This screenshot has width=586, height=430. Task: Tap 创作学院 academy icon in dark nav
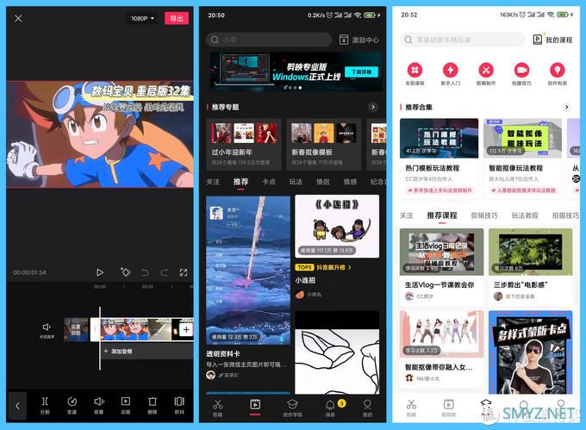click(292, 408)
